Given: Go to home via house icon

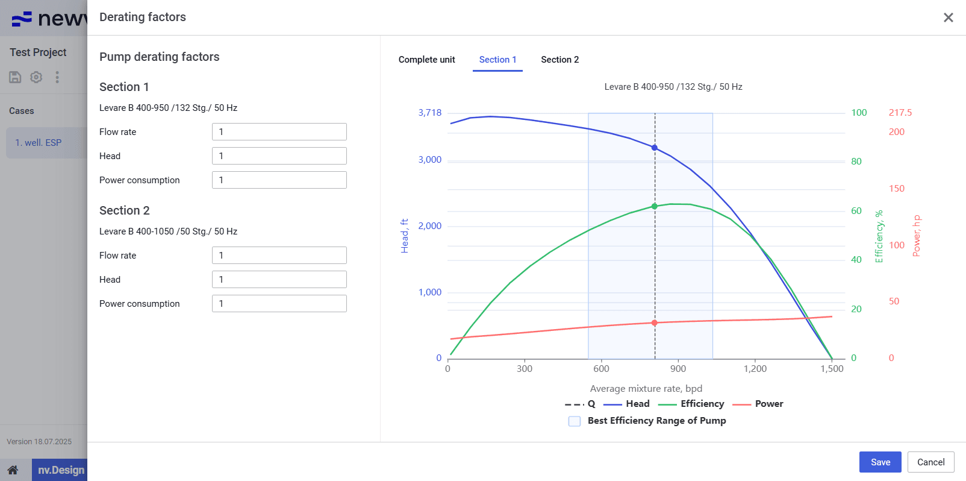Looking at the screenshot, I should pyautogui.click(x=13, y=470).
